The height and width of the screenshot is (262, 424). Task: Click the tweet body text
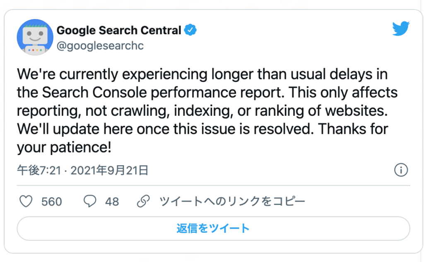click(207, 111)
